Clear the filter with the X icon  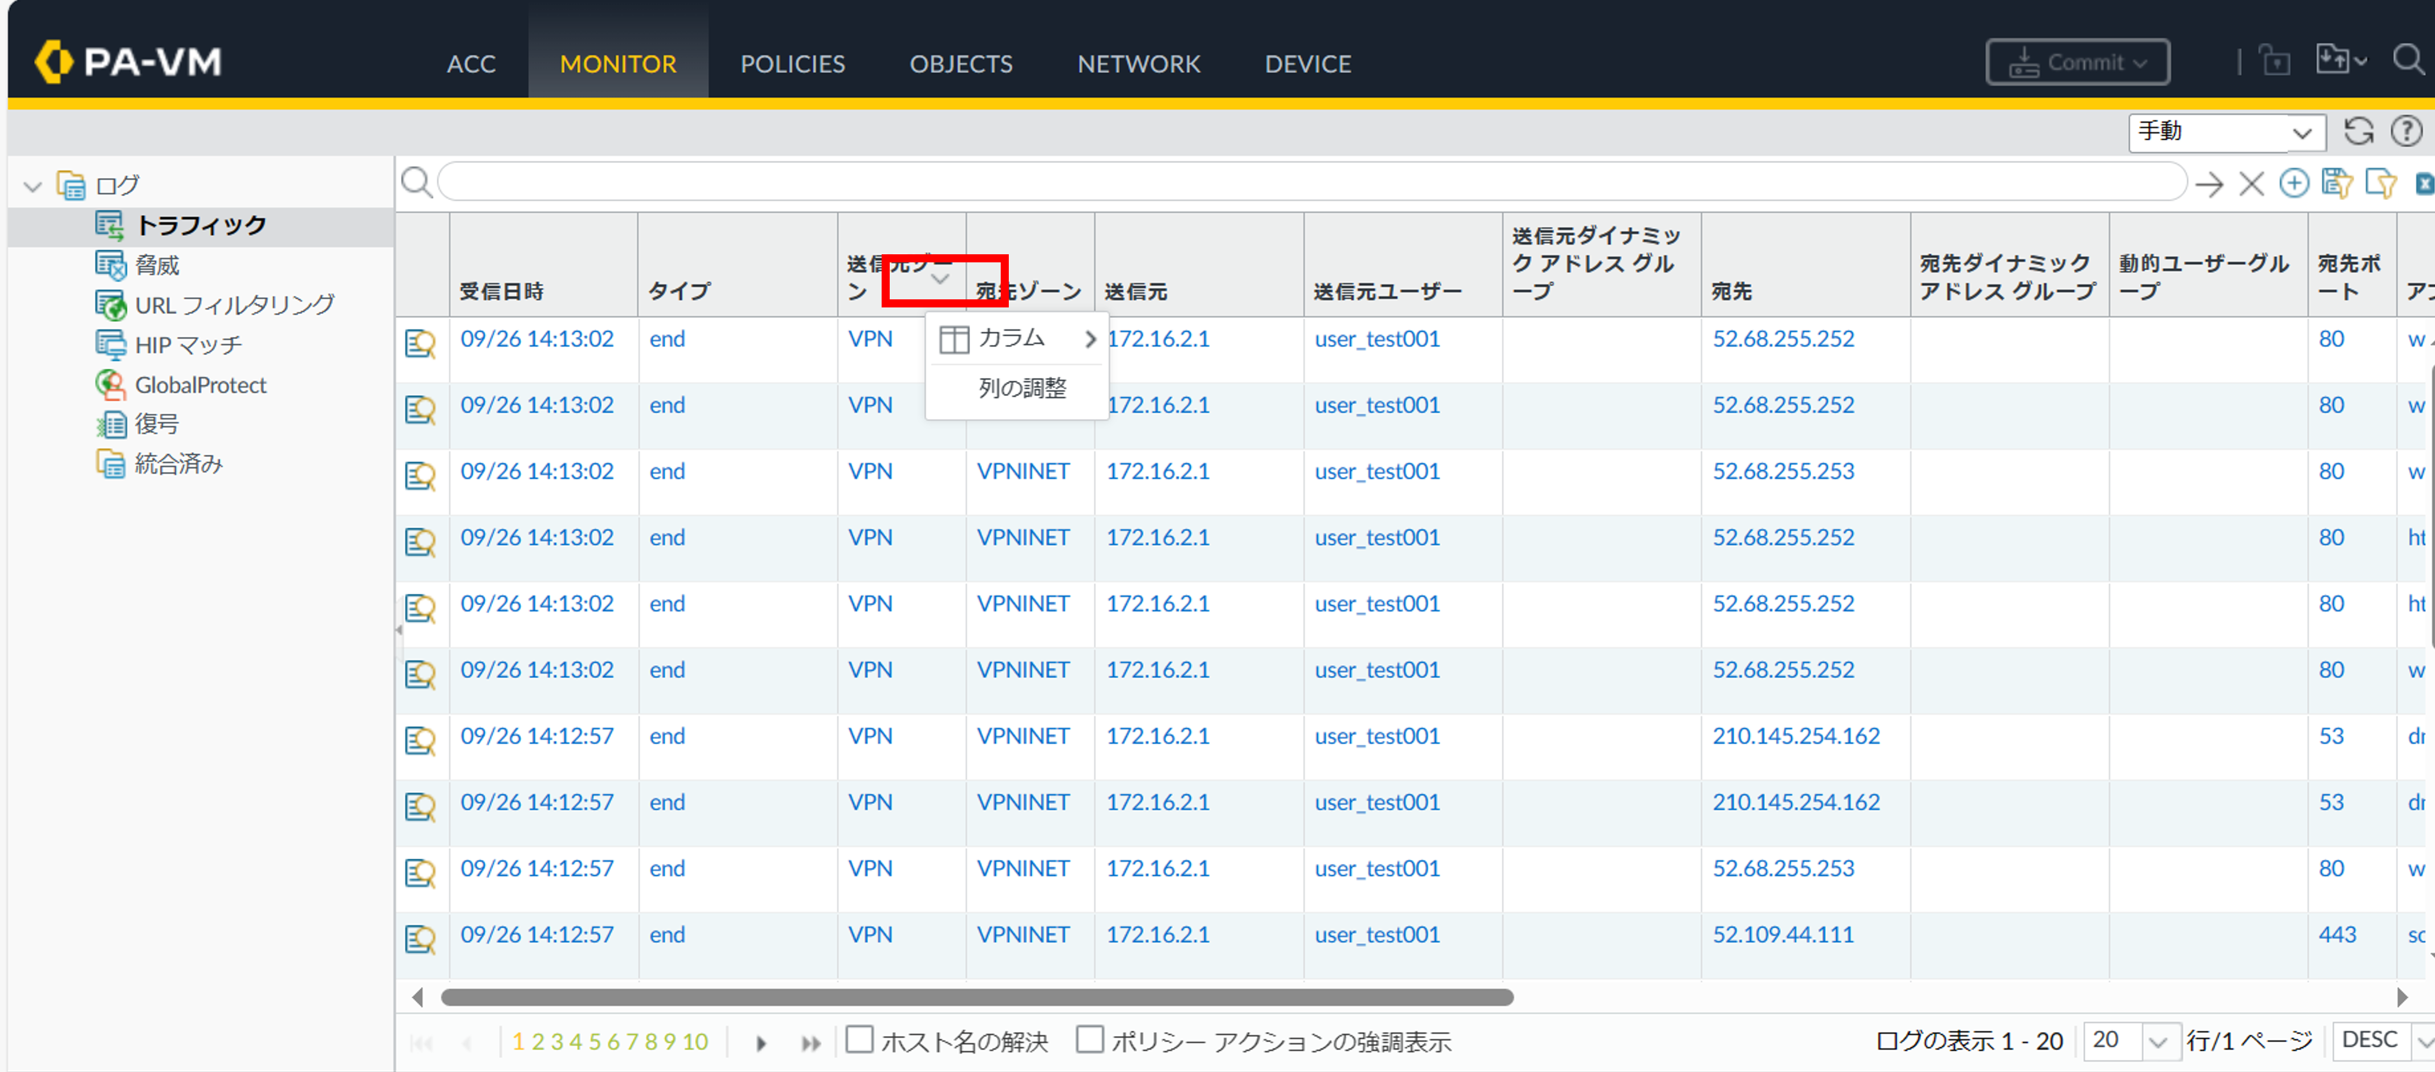[2252, 183]
